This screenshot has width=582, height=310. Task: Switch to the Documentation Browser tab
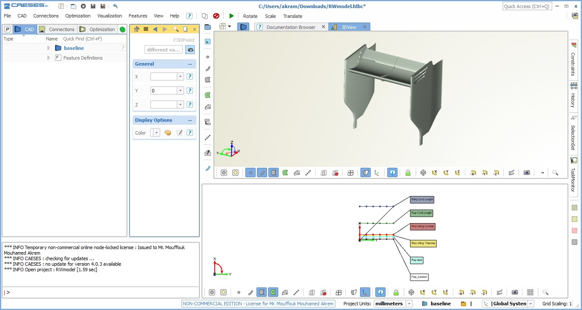pyautogui.click(x=291, y=27)
